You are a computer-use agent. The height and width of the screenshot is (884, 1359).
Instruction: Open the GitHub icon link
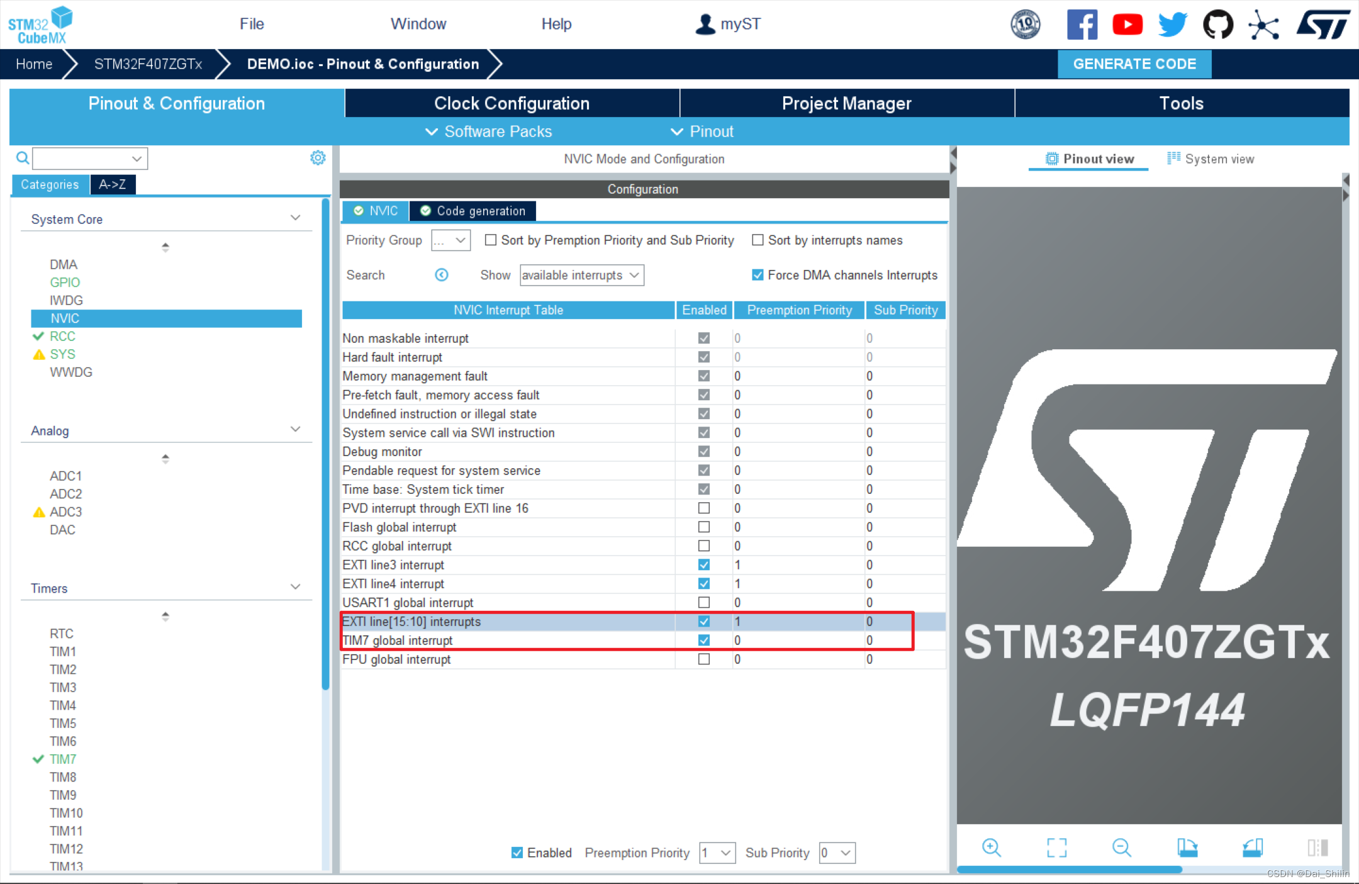point(1217,25)
